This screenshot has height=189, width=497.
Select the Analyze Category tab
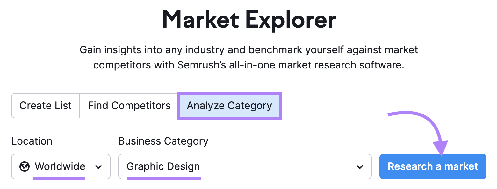click(229, 106)
